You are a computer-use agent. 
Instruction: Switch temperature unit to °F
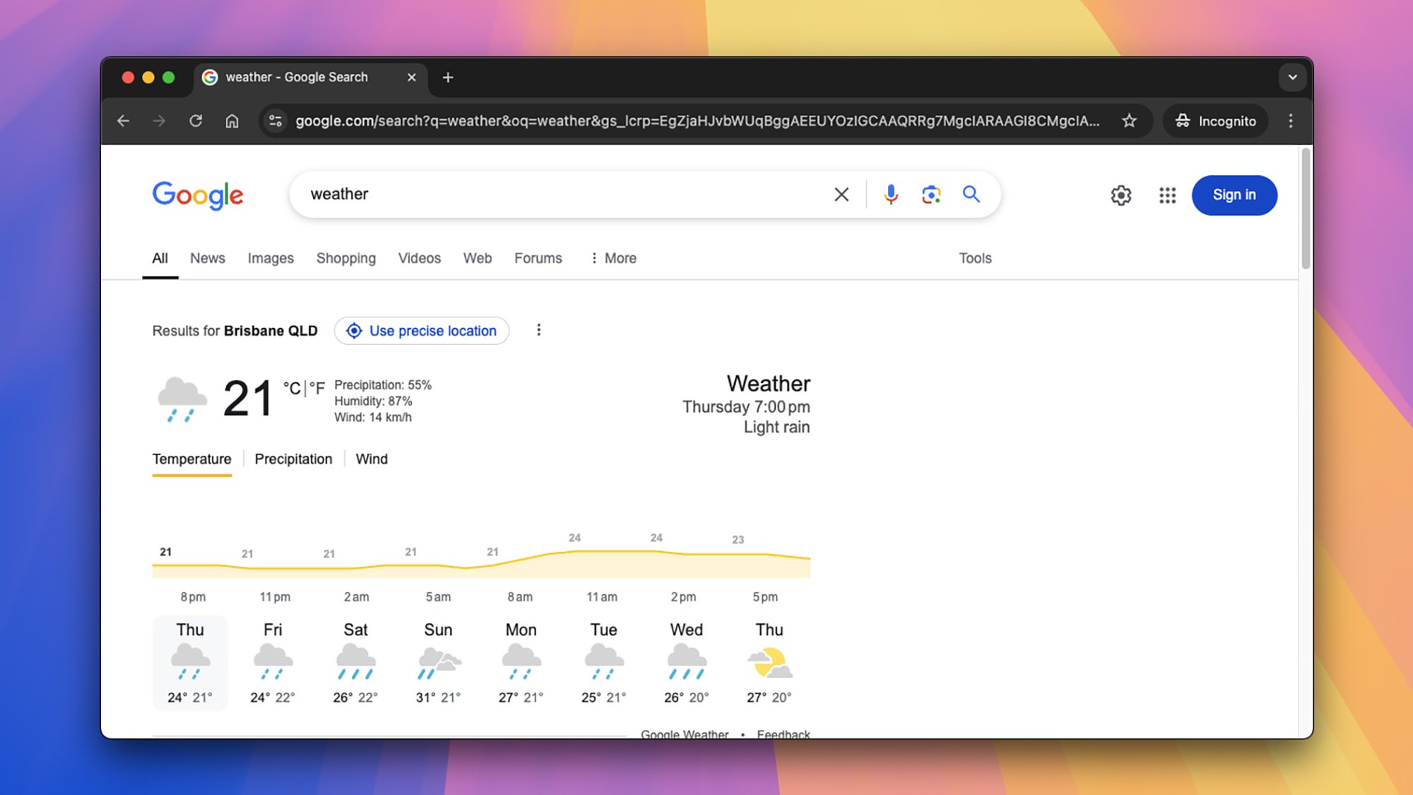tap(317, 388)
